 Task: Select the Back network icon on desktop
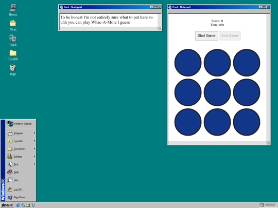tap(13, 41)
